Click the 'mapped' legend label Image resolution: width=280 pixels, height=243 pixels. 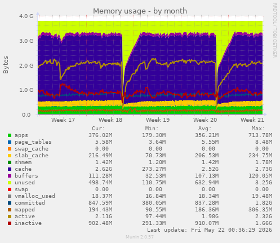click(25, 210)
